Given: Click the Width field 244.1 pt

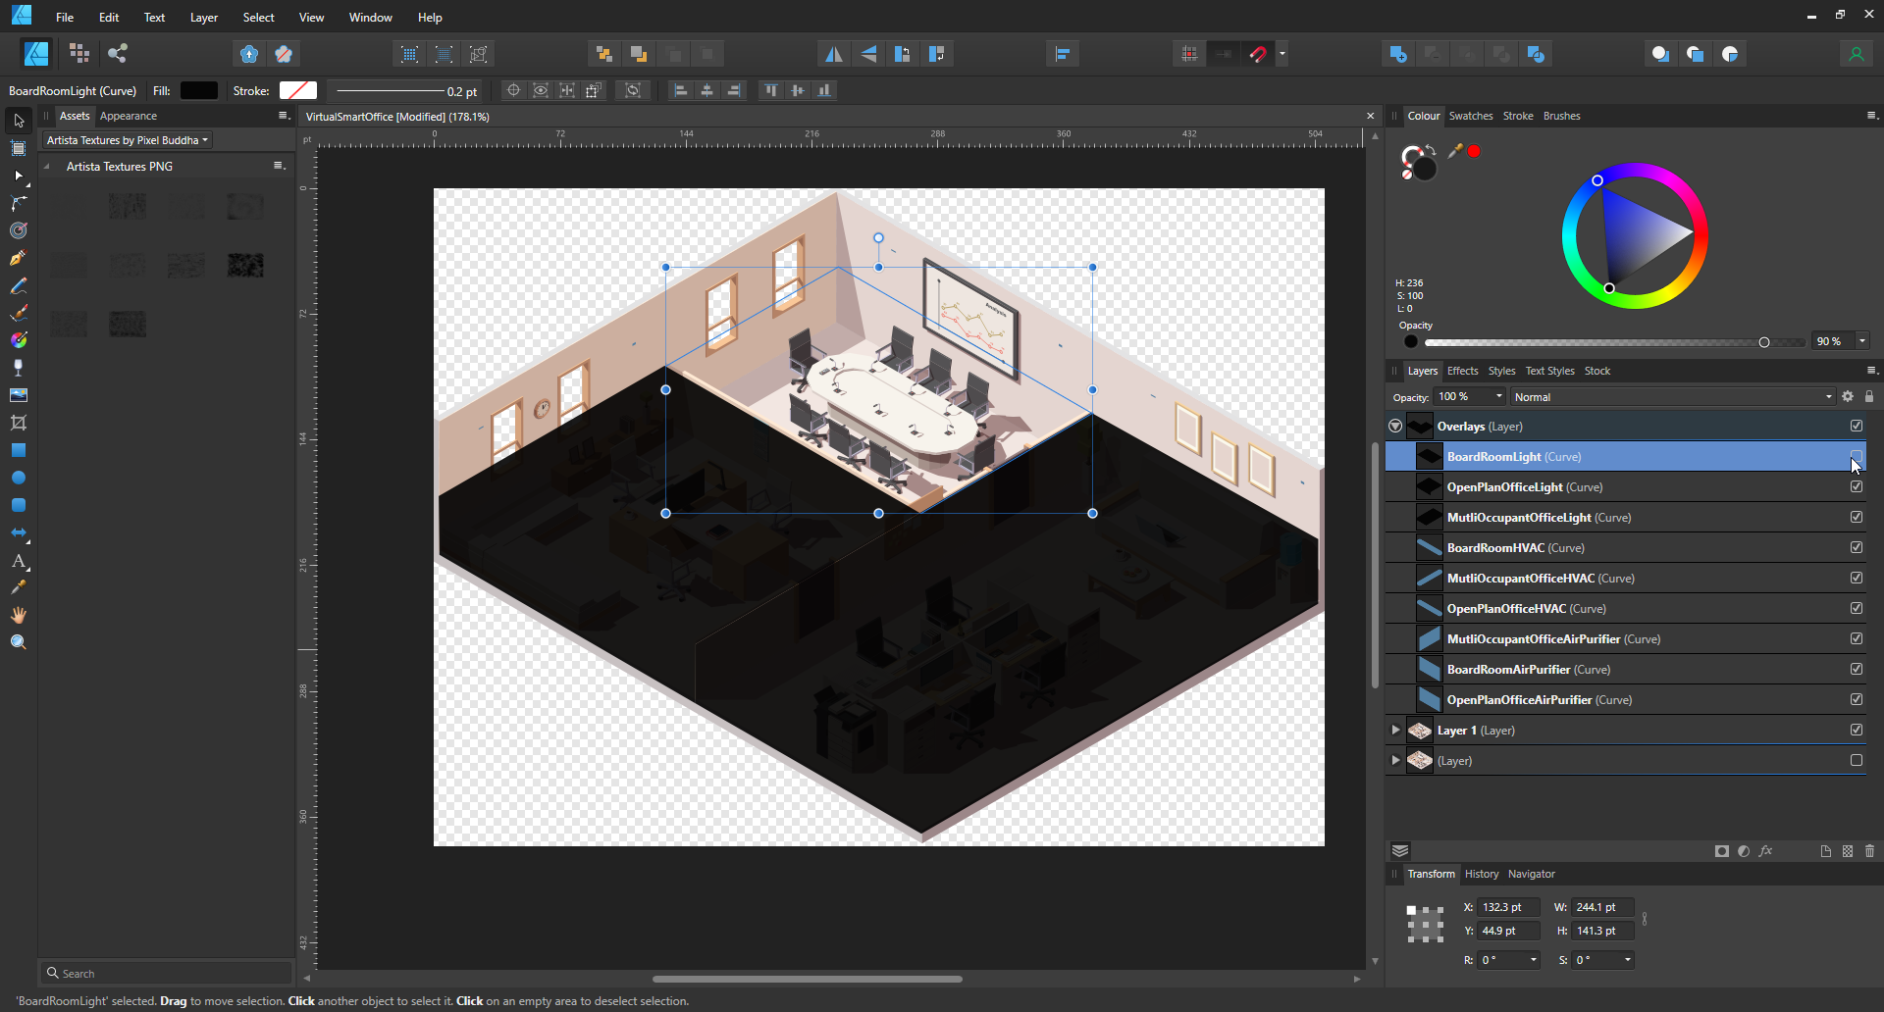Looking at the screenshot, I should pyautogui.click(x=1602, y=907).
